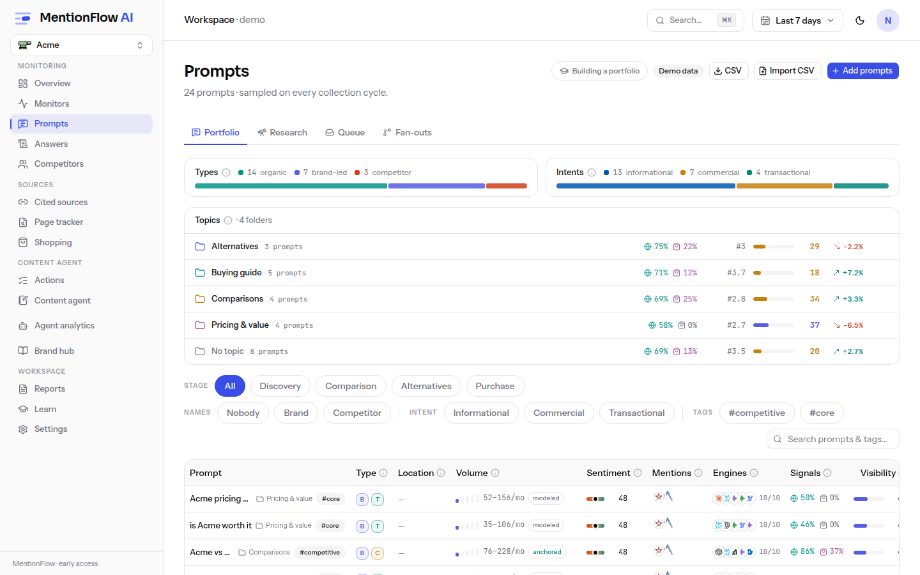Open Cited sources in the sidebar
The width and height of the screenshot is (920, 575).
click(x=81, y=202)
